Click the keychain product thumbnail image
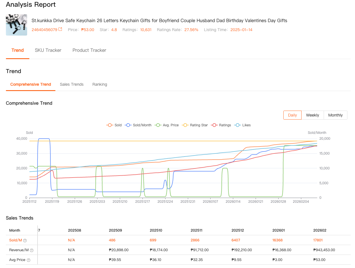 click(17, 25)
